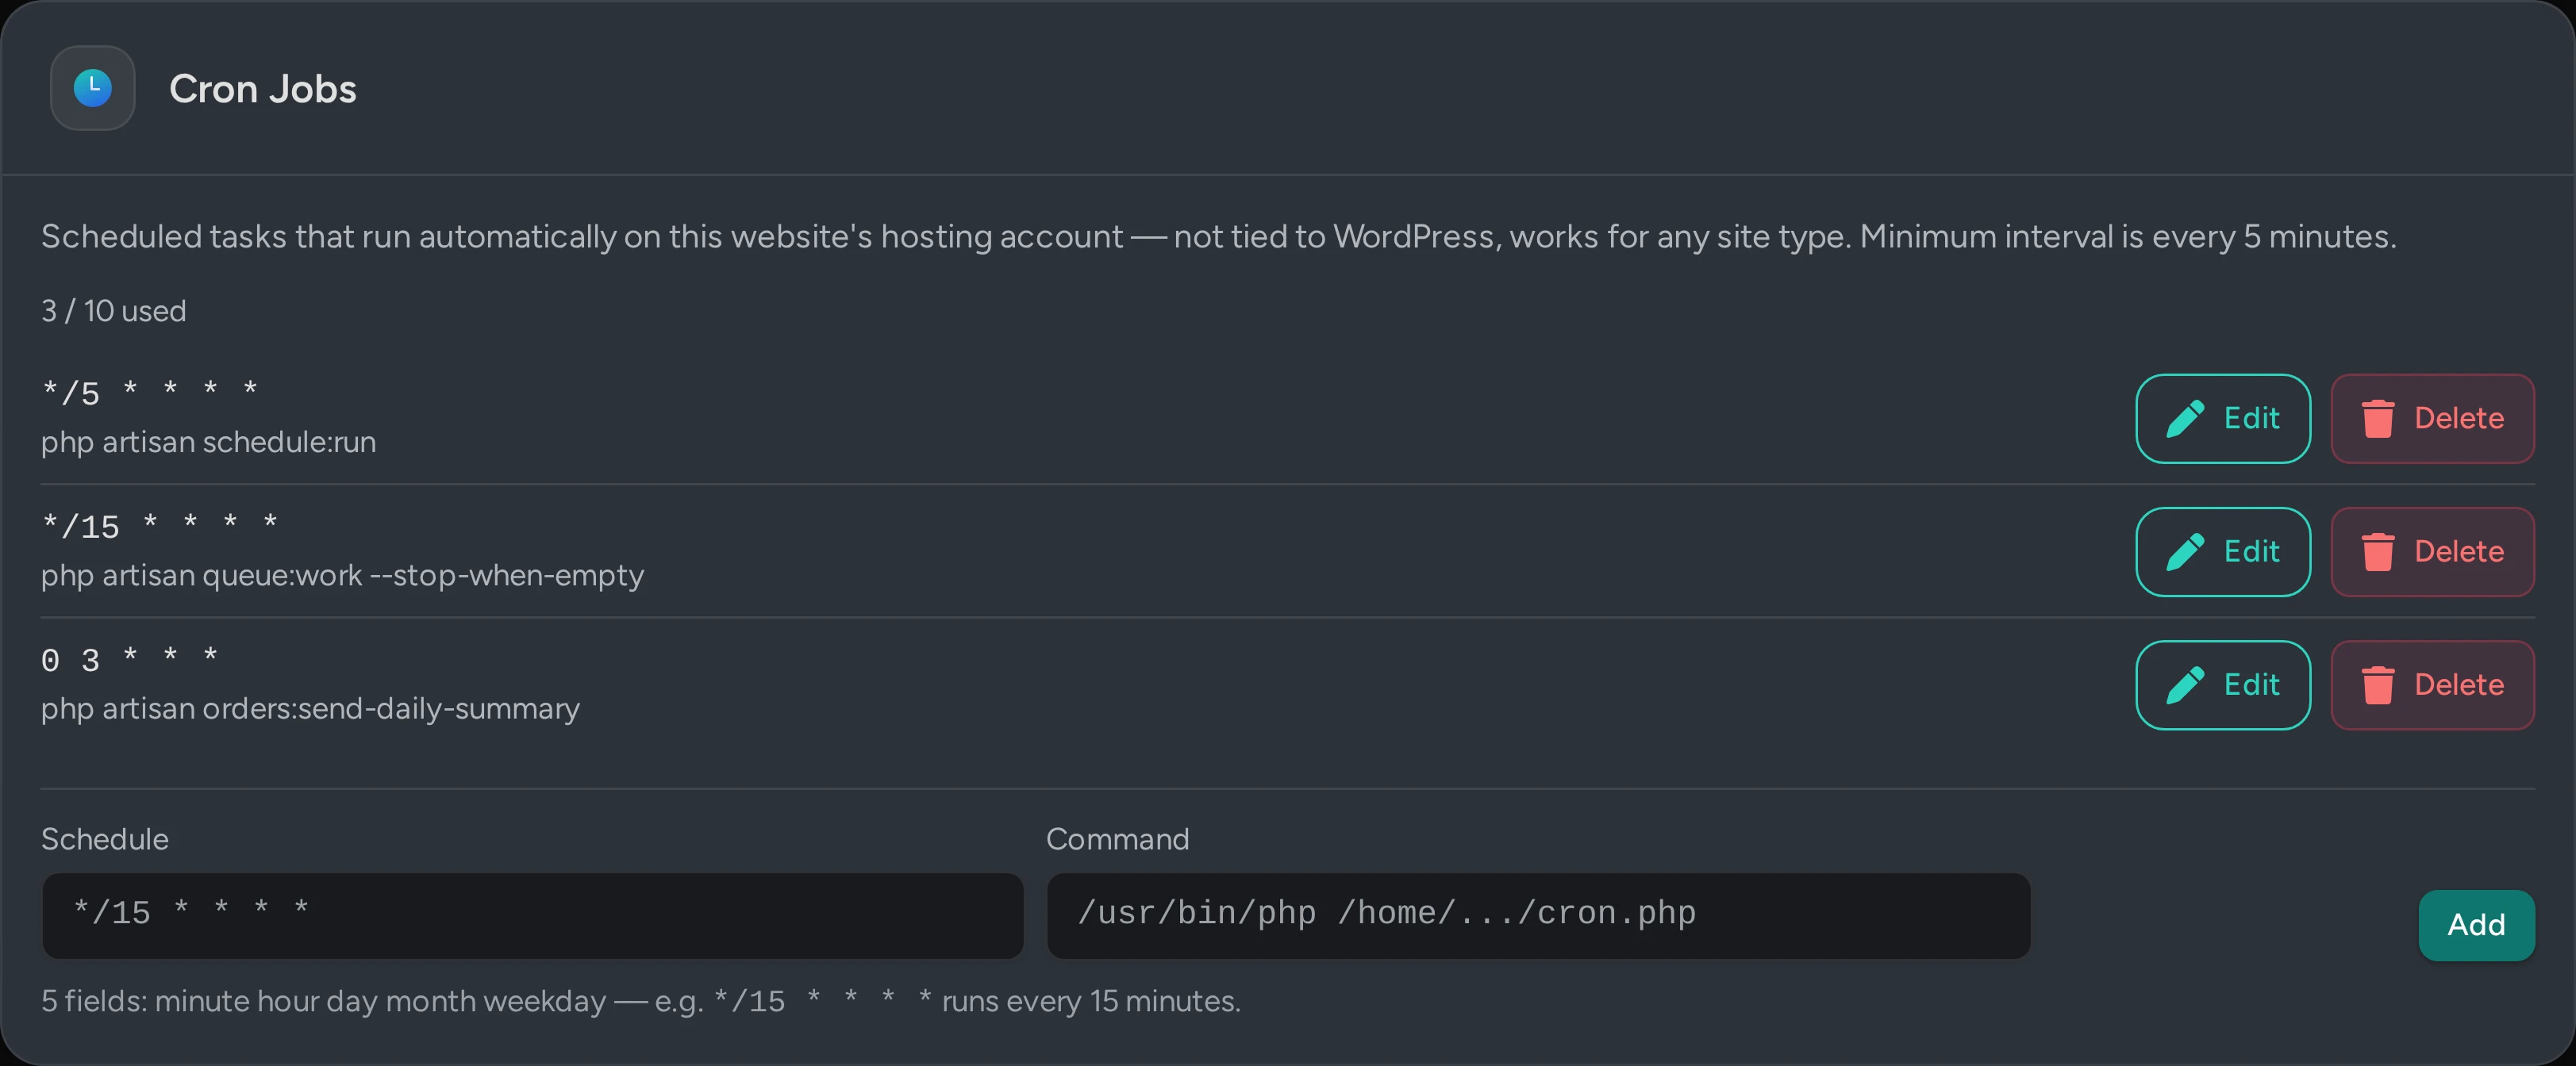Delete the schedule:run cron job

click(x=2432, y=418)
